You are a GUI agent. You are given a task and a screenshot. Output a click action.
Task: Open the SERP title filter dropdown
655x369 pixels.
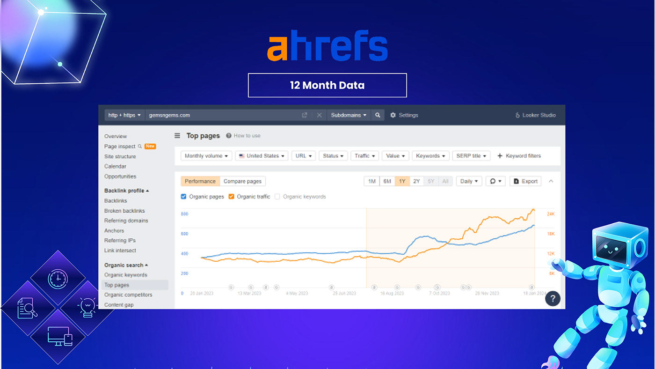(x=472, y=156)
